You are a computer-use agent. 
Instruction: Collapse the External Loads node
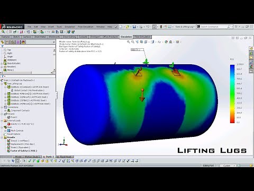2,120
